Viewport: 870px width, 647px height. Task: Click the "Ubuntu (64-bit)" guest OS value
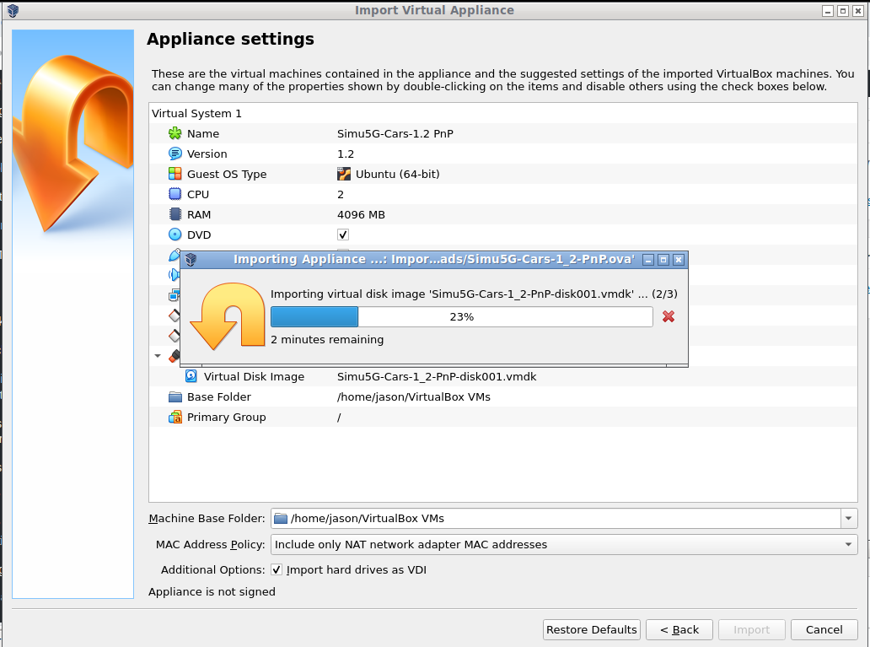pos(397,174)
